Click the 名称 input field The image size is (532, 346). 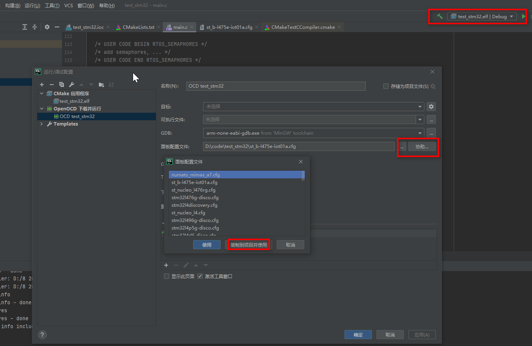pos(276,86)
